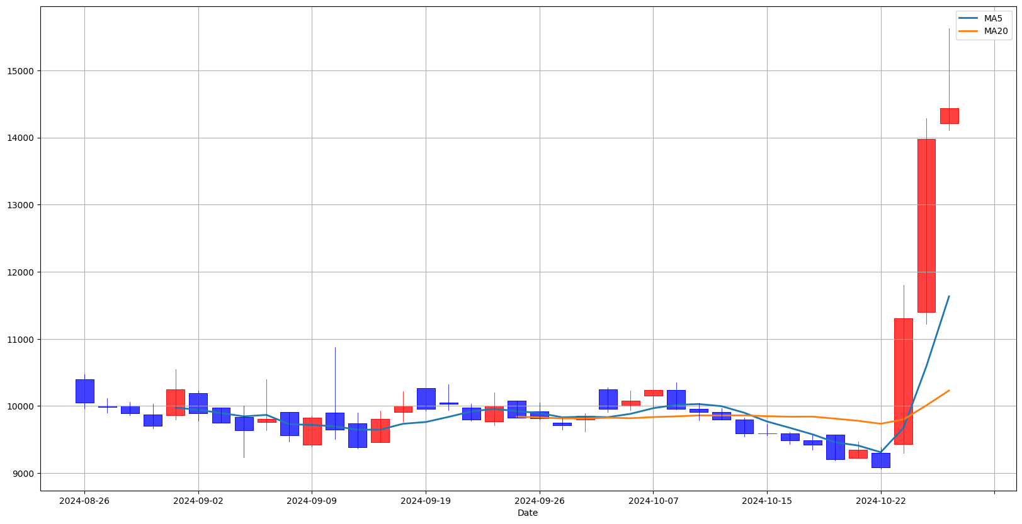
Task: Click the 2024-09-02 date tick label
Action: (198, 501)
